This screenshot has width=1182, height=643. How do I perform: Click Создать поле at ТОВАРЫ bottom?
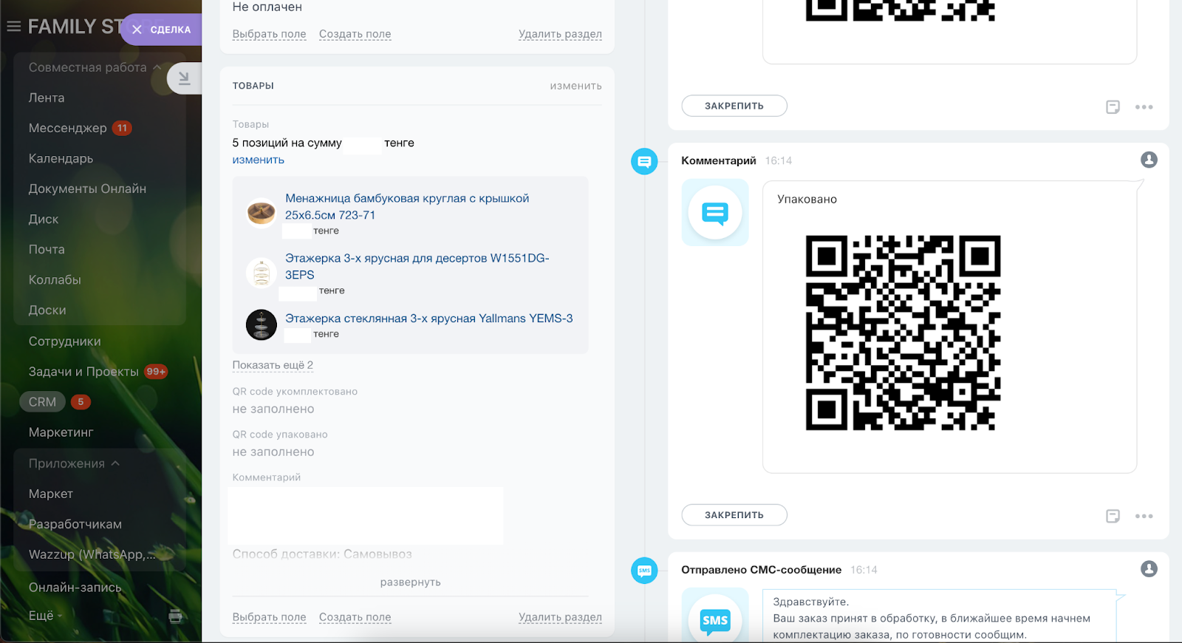(355, 617)
